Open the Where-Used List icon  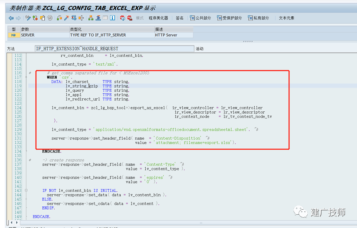click(81, 18)
